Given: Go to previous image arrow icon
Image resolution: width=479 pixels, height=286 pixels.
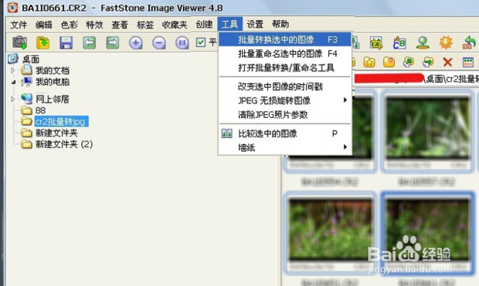Looking at the screenshot, I should tap(89, 42).
